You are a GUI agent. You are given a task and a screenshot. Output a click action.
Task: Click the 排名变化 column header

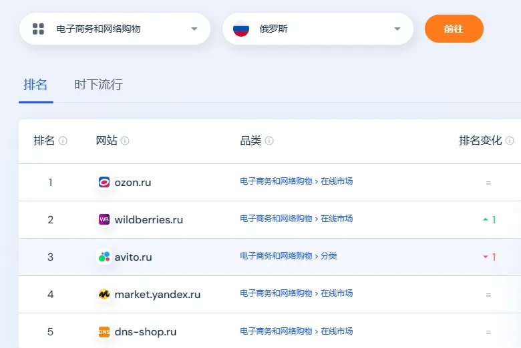point(480,141)
